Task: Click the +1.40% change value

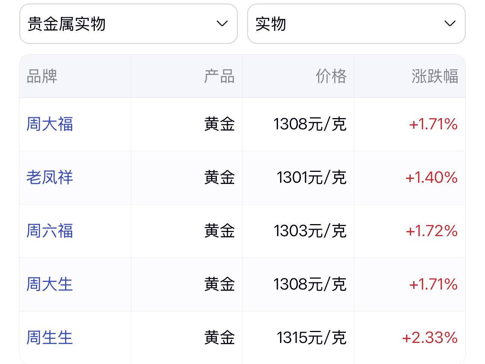Action: click(432, 177)
